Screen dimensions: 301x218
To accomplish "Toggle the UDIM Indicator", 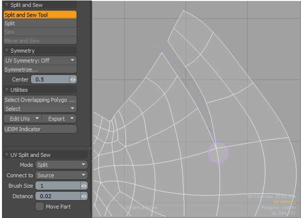I will coord(40,129).
